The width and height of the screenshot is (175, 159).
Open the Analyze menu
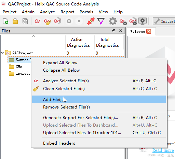tap(48, 12)
